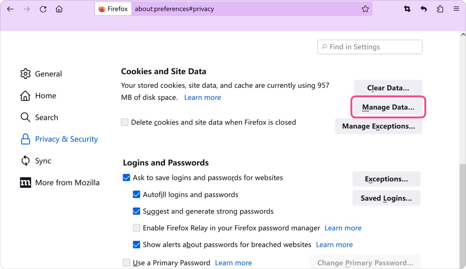The width and height of the screenshot is (466, 269).
Task: Reload the current page
Action: pos(43,9)
